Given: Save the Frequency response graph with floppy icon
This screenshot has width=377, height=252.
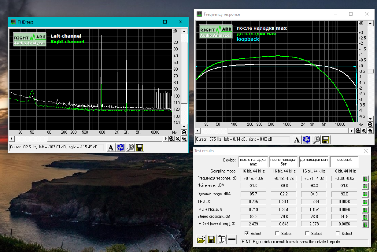Looking at the screenshot, I should 326,140.
